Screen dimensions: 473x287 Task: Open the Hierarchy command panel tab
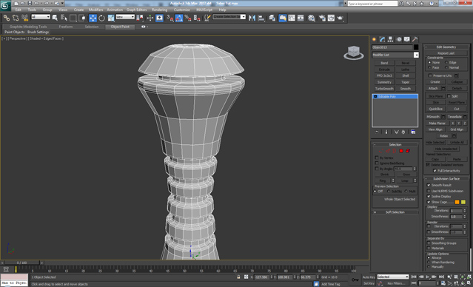[391, 39]
